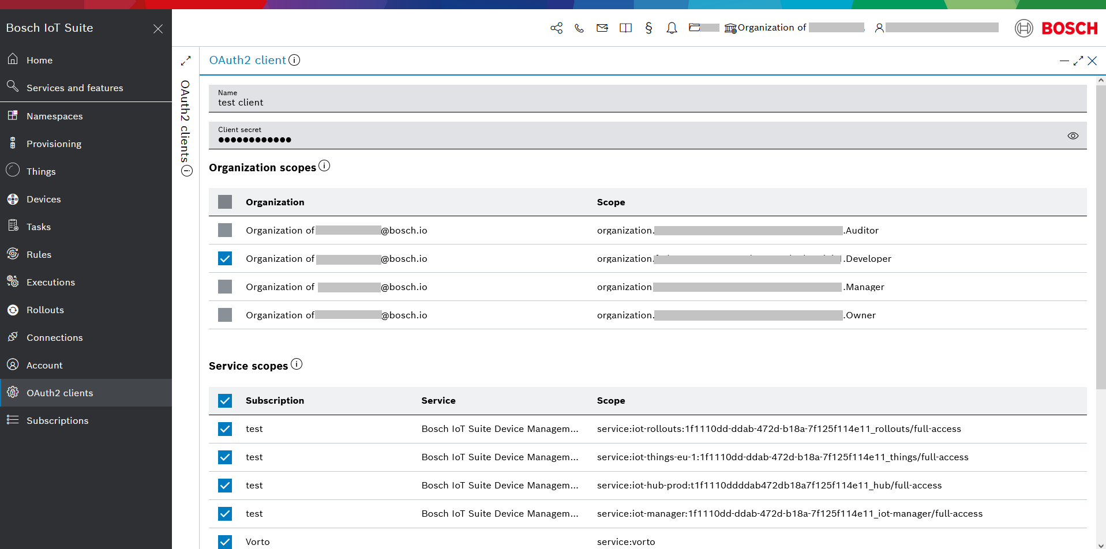Open Home in the sidebar
The image size is (1106, 549).
(86, 60)
